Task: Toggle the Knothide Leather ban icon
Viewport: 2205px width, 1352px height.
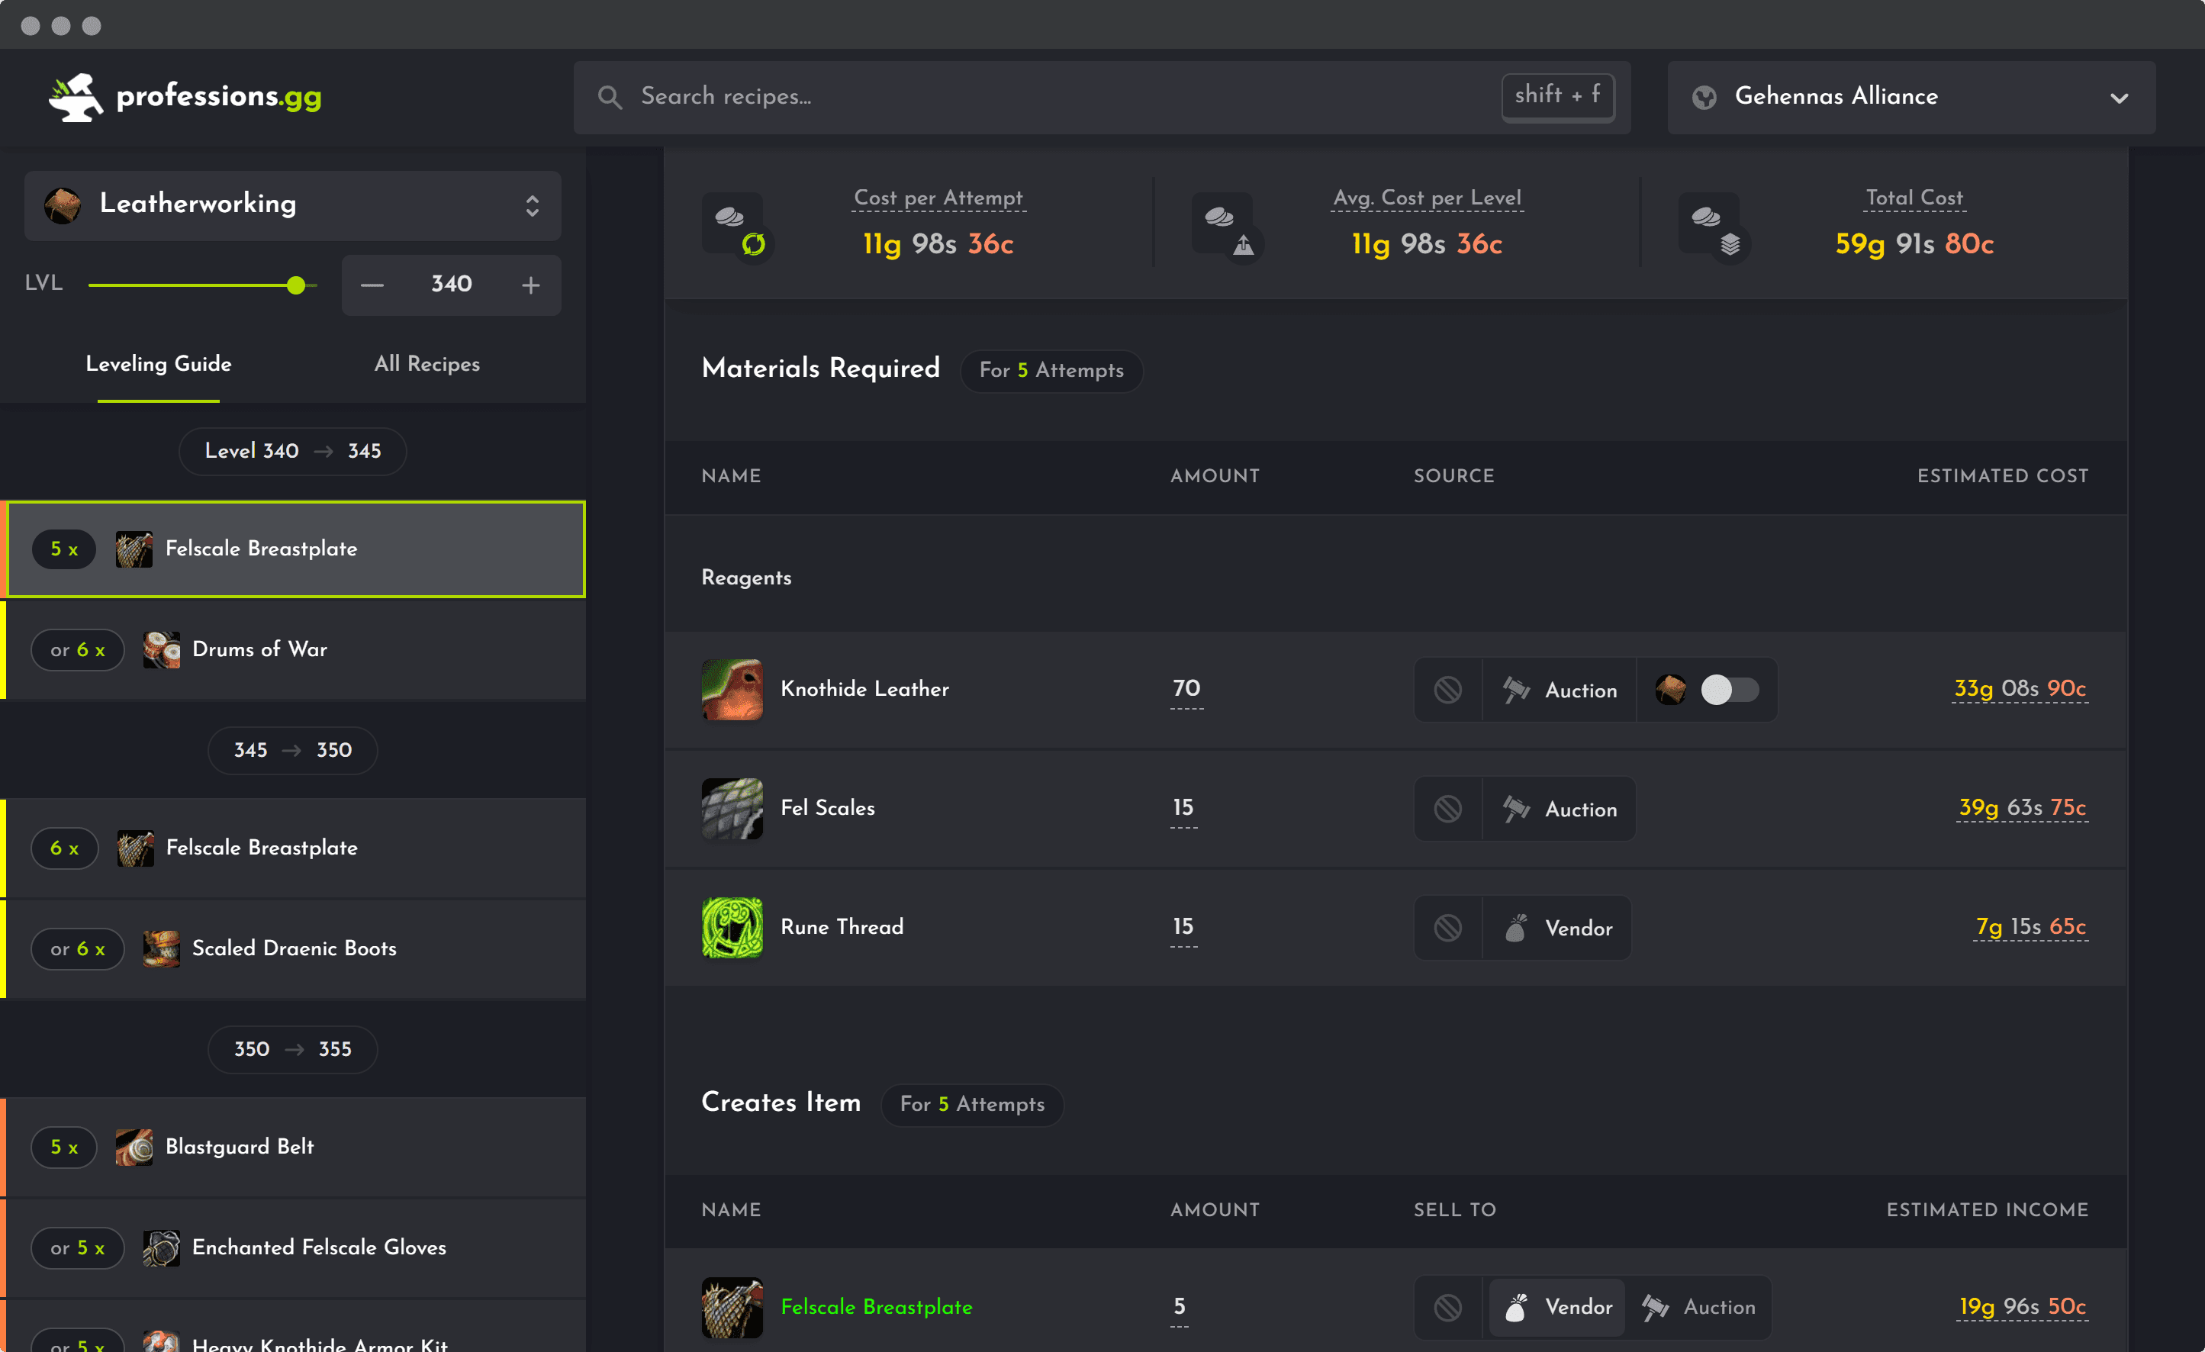Action: tap(1449, 689)
